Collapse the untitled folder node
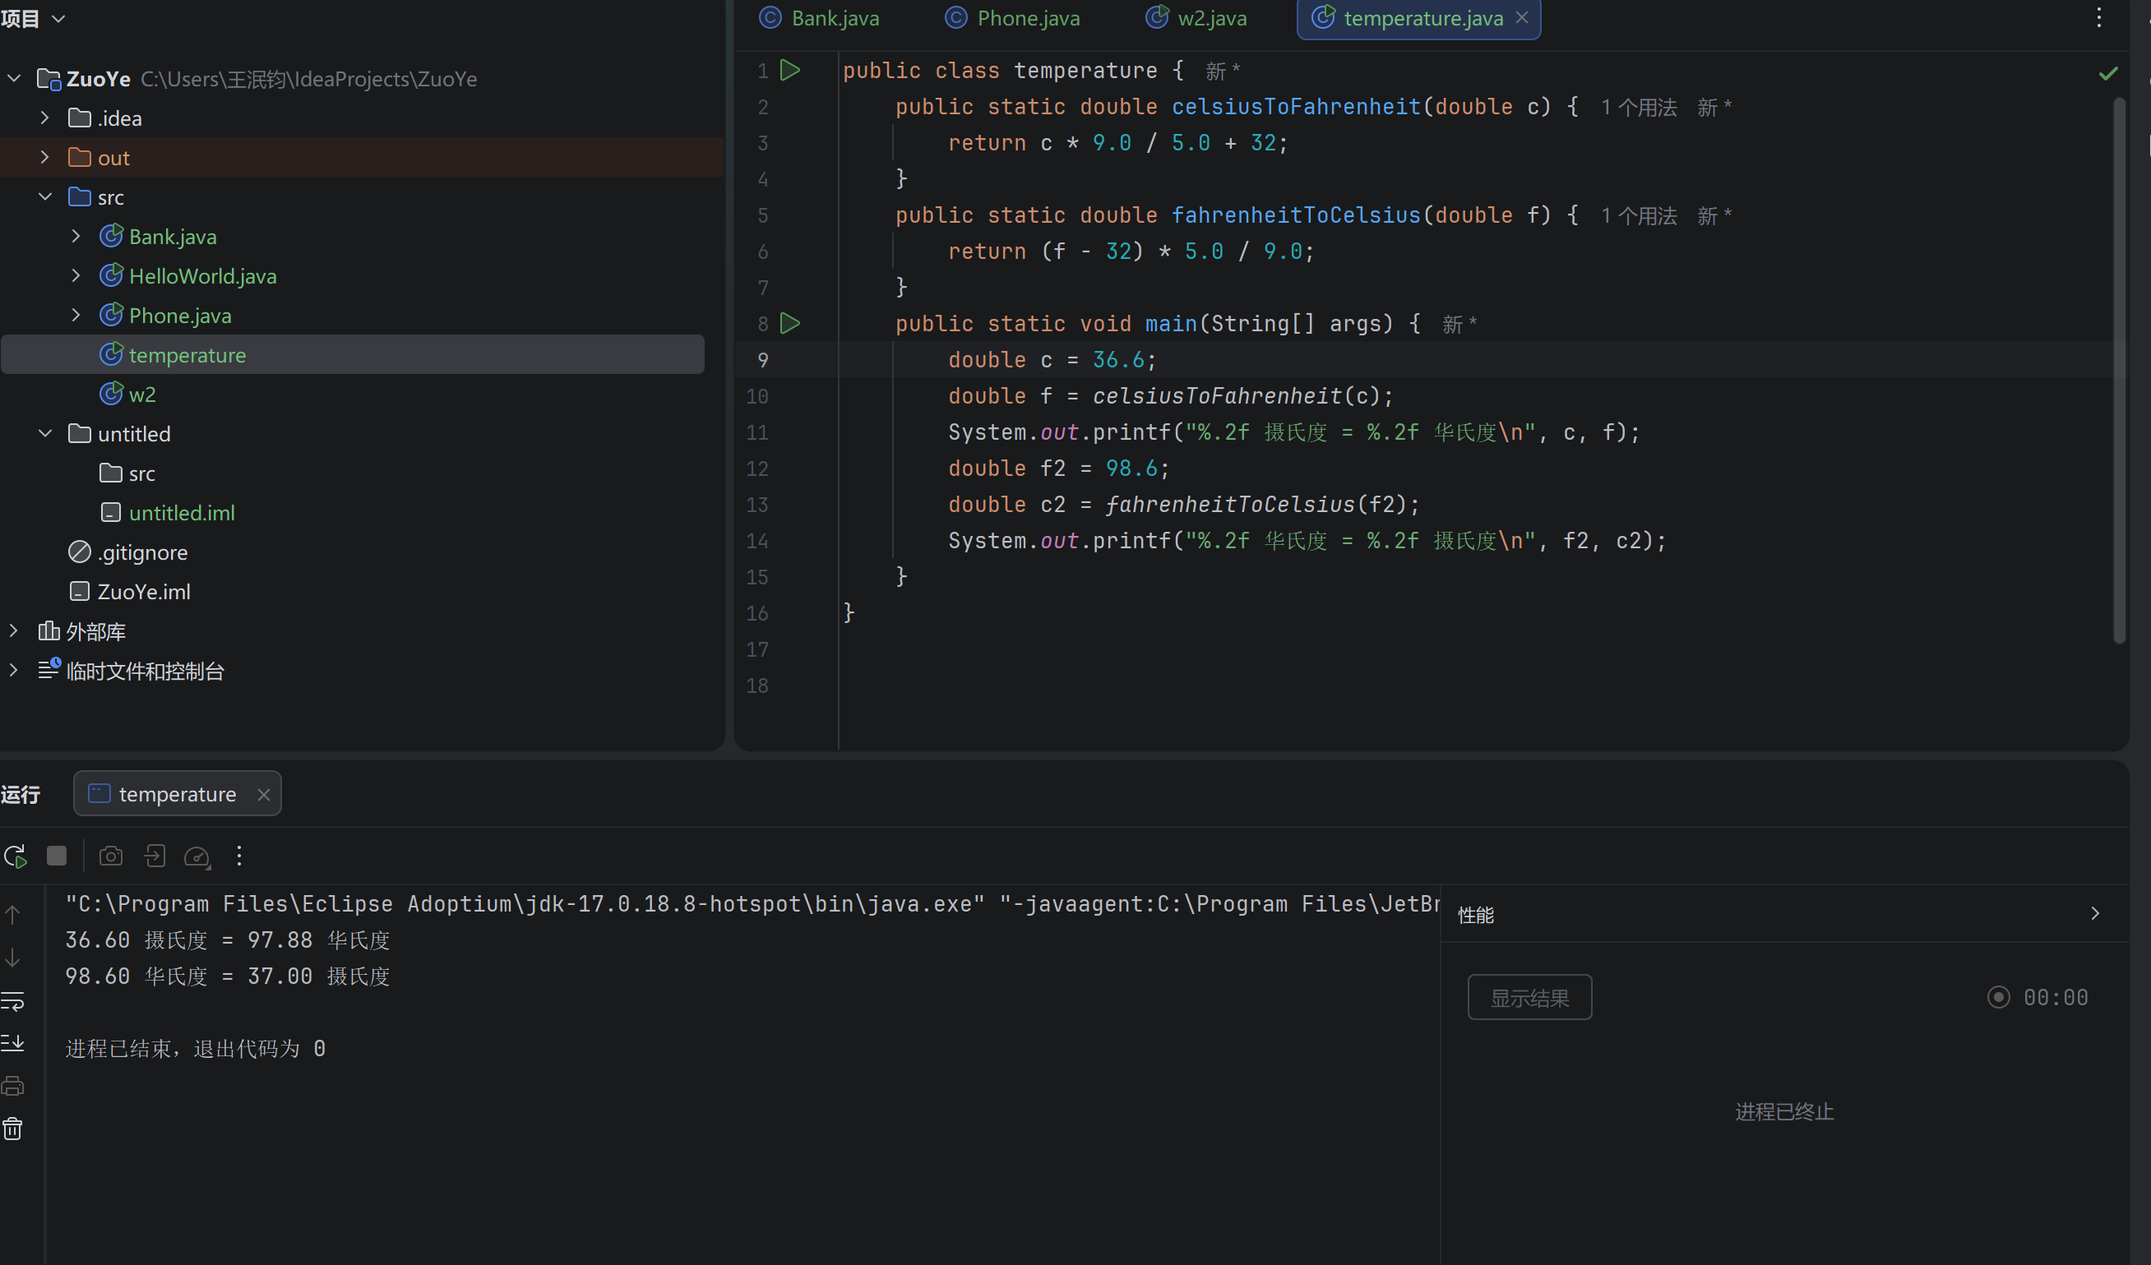The height and width of the screenshot is (1265, 2151). 45,433
